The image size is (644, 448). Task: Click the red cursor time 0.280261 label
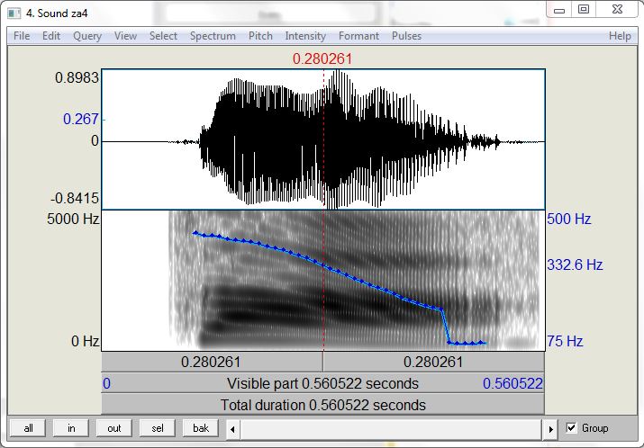point(322,58)
